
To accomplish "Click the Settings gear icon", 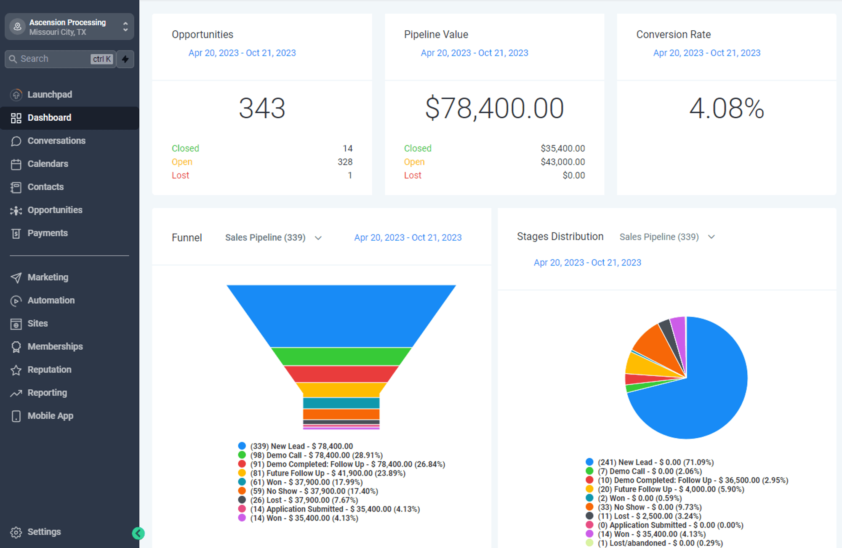I will (x=16, y=532).
